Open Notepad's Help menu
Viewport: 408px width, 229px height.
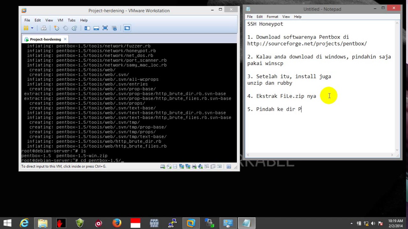click(x=298, y=17)
